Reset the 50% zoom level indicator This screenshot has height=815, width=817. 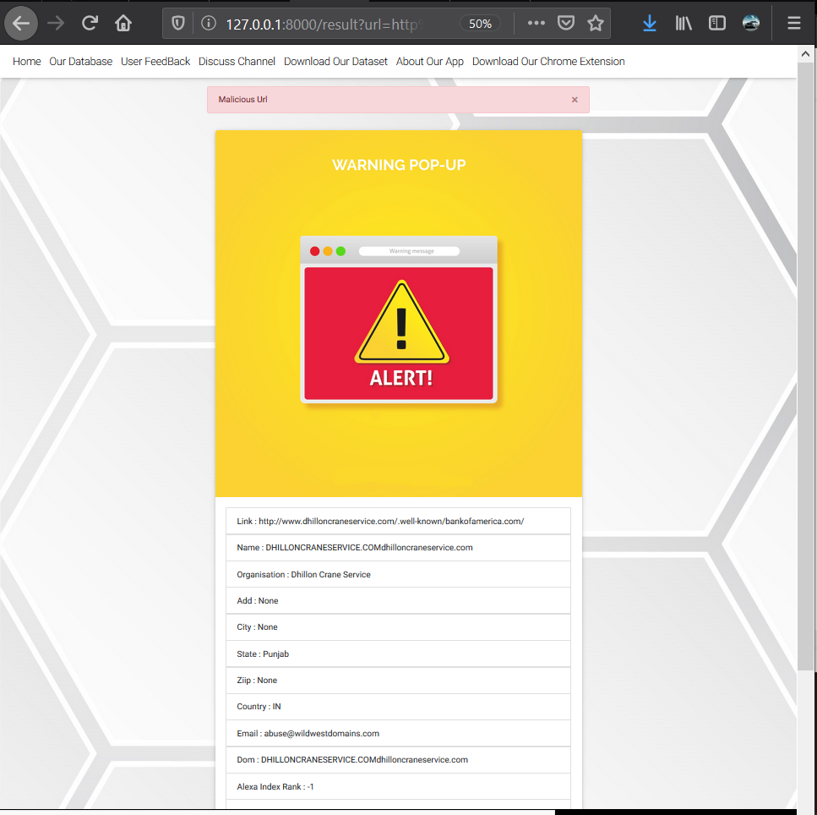tap(480, 24)
